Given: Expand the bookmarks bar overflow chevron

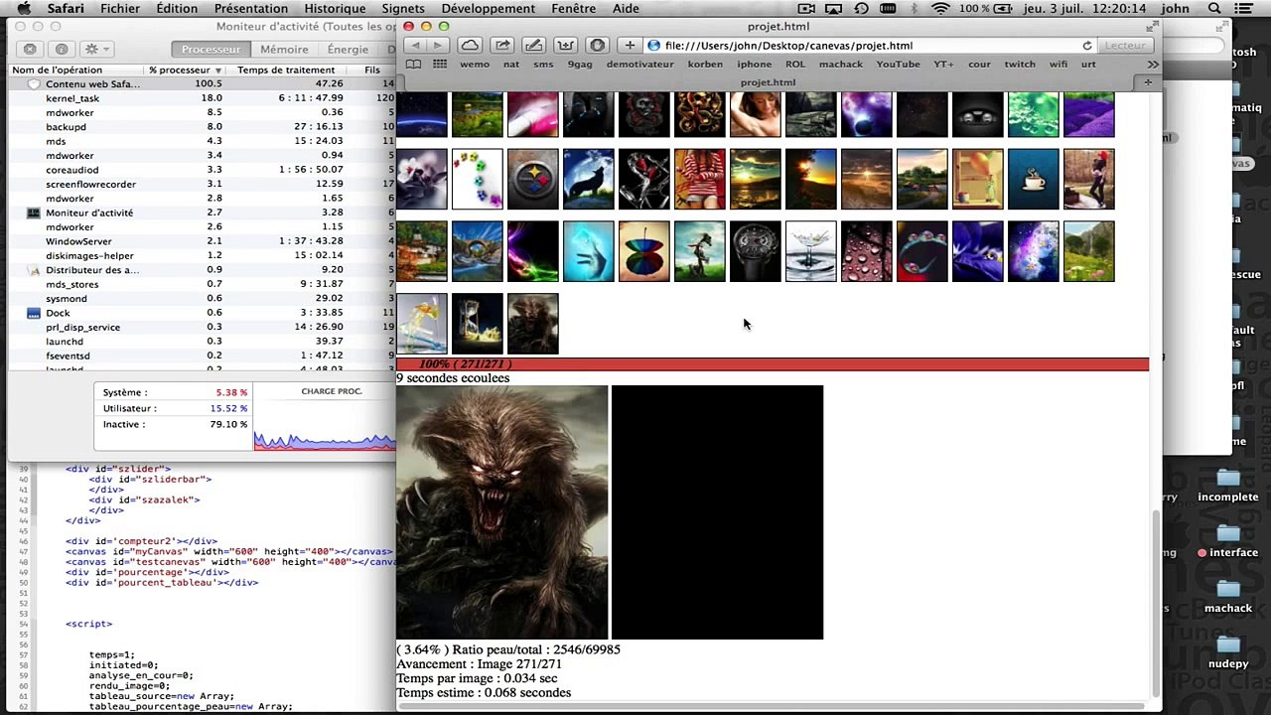Looking at the screenshot, I should pyautogui.click(x=1152, y=65).
